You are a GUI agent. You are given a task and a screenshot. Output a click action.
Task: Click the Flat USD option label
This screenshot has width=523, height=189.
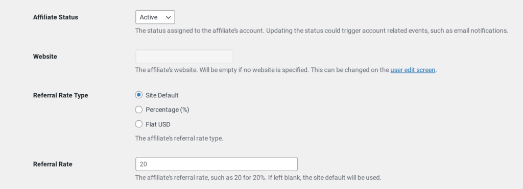pos(158,124)
